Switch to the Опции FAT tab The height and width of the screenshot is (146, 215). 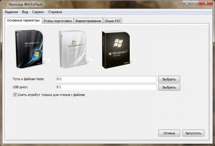113,21
